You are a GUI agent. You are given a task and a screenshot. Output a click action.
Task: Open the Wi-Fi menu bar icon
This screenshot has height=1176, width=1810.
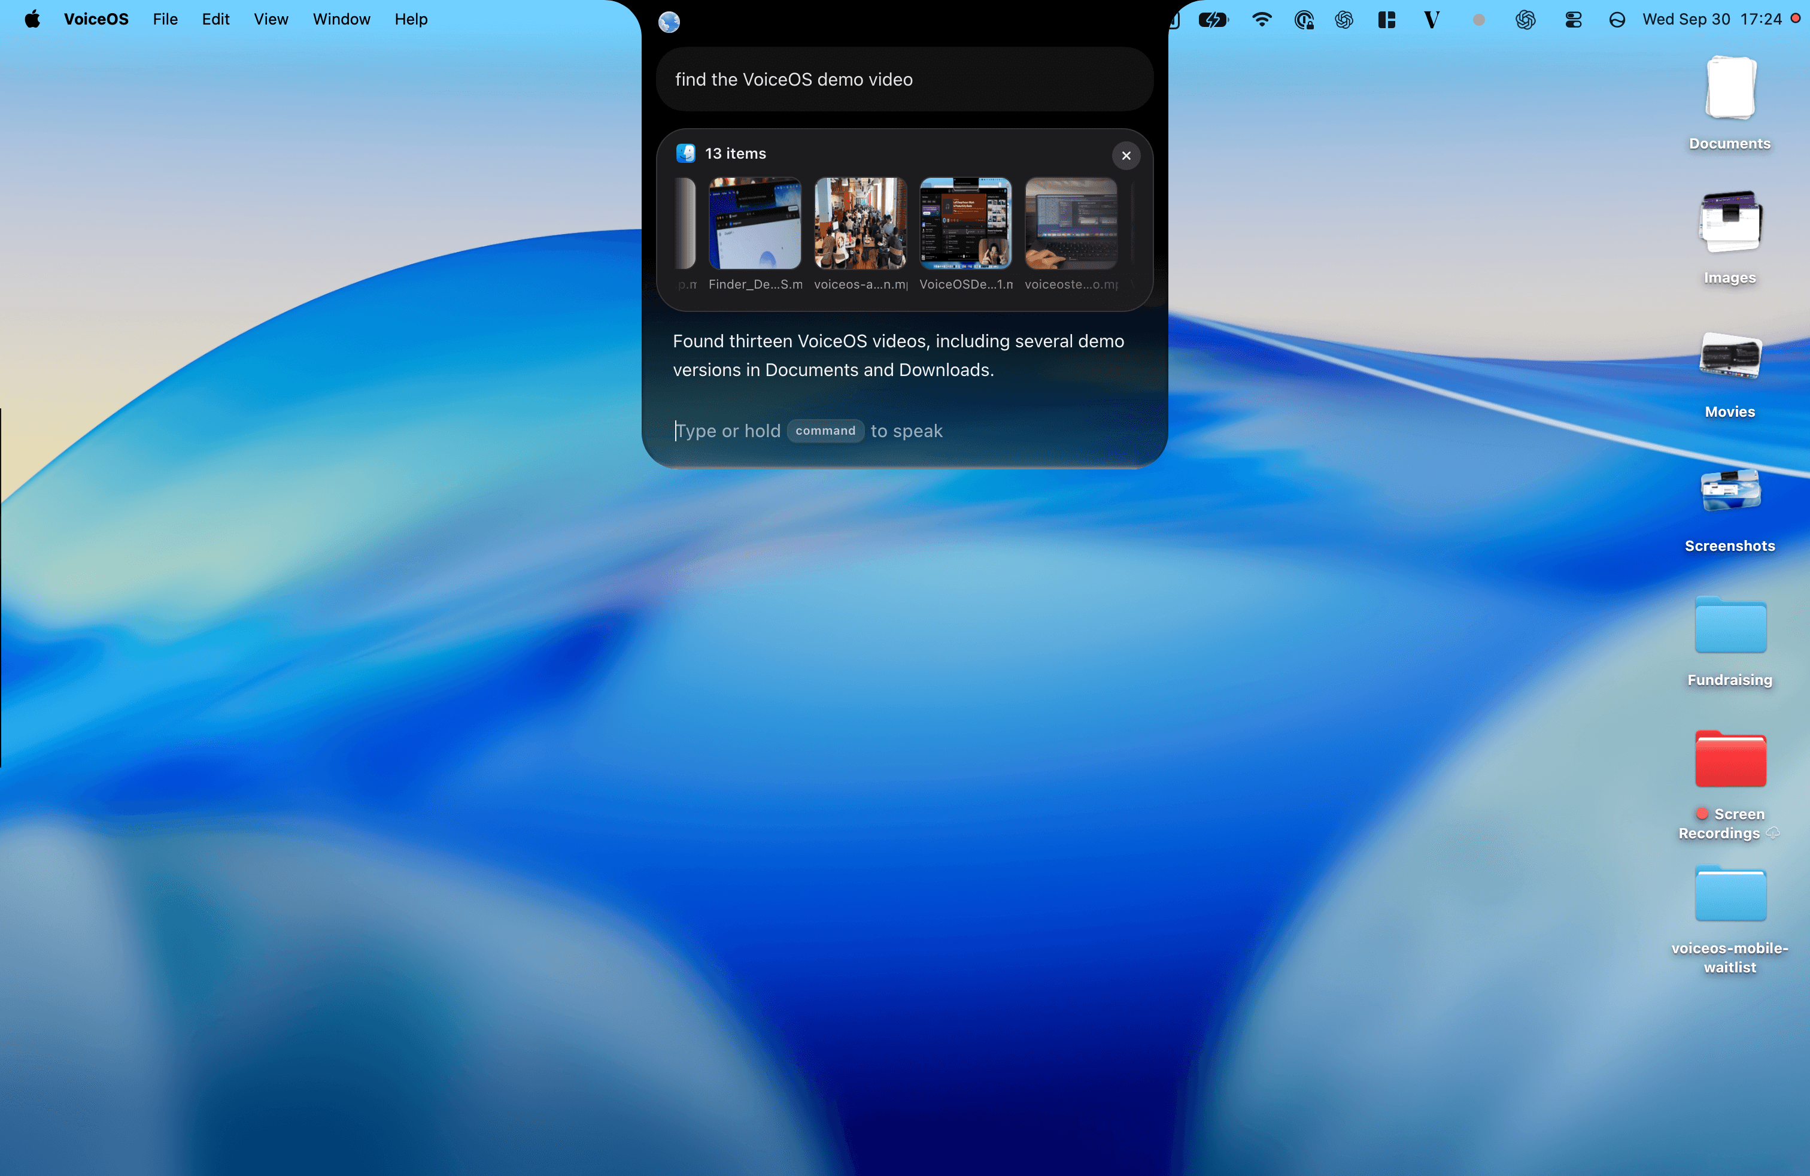[1262, 20]
